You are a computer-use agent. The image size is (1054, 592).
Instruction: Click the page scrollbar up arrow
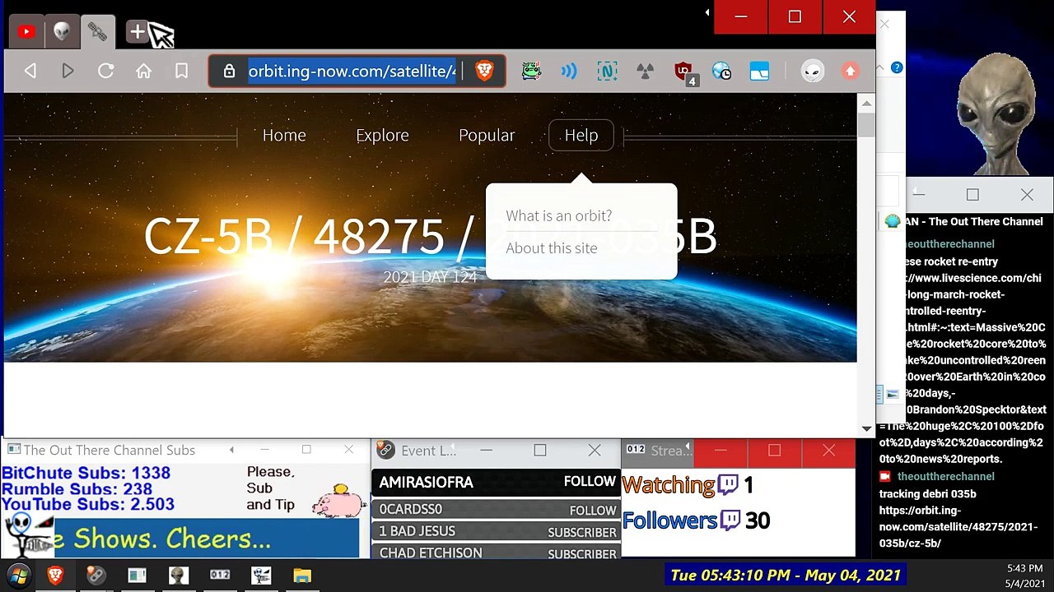click(x=865, y=103)
